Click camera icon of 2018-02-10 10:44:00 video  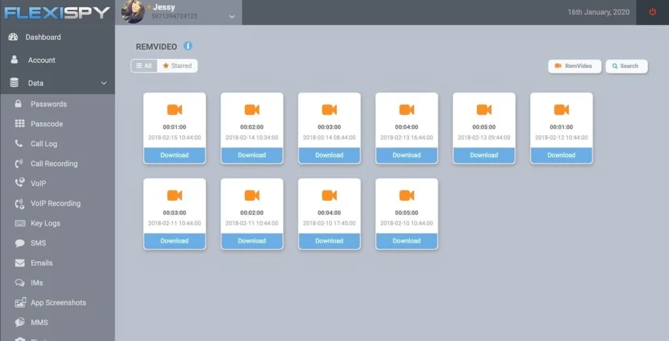click(x=406, y=195)
